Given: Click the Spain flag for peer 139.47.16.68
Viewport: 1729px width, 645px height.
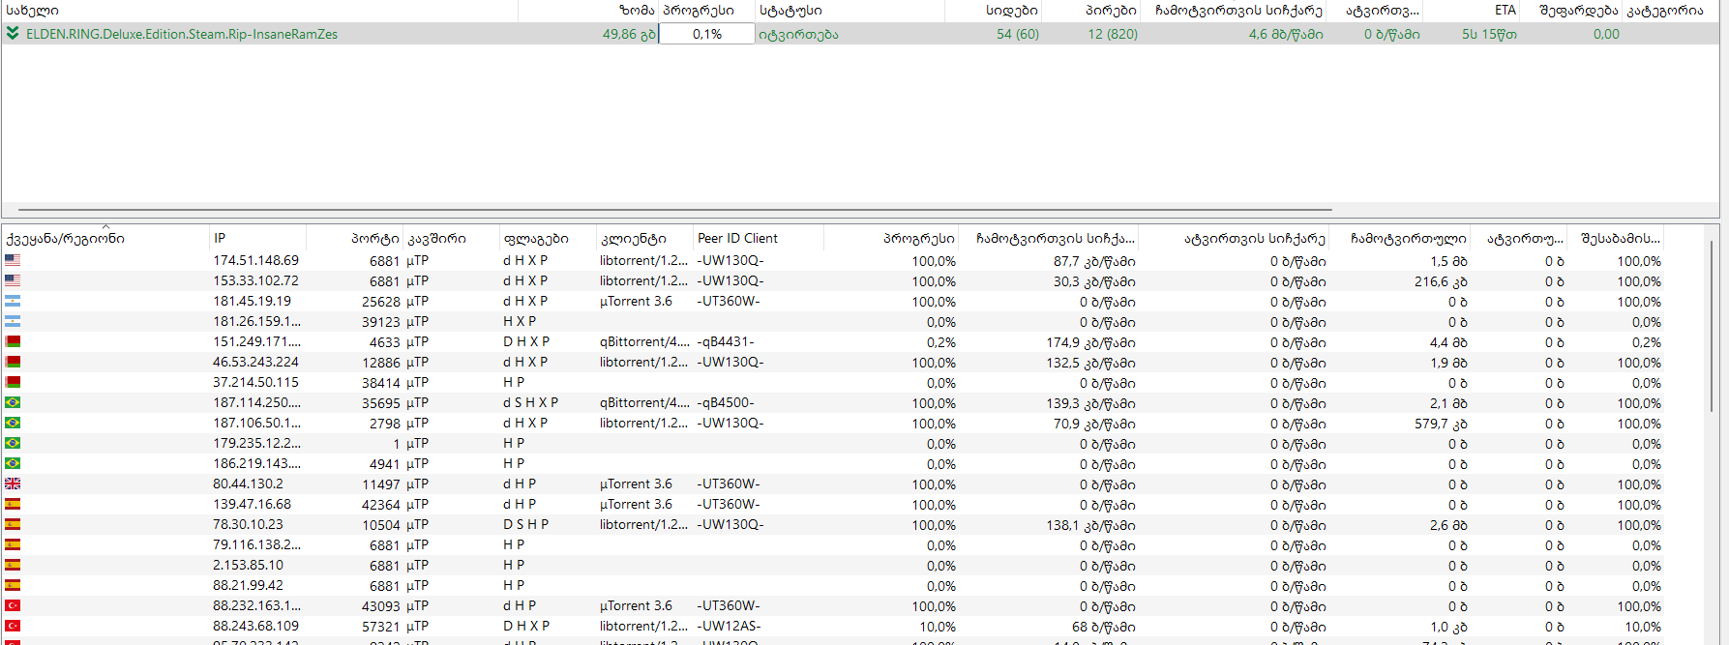Looking at the screenshot, I should point(13,504).
